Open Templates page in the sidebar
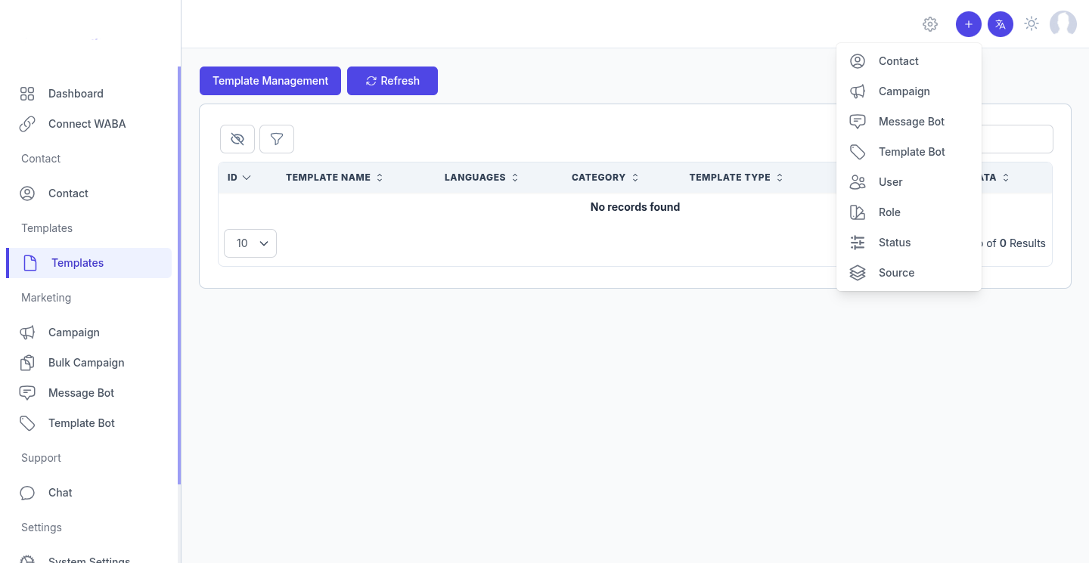Viewport: 1089px width, 563px height. coord(88,263)
